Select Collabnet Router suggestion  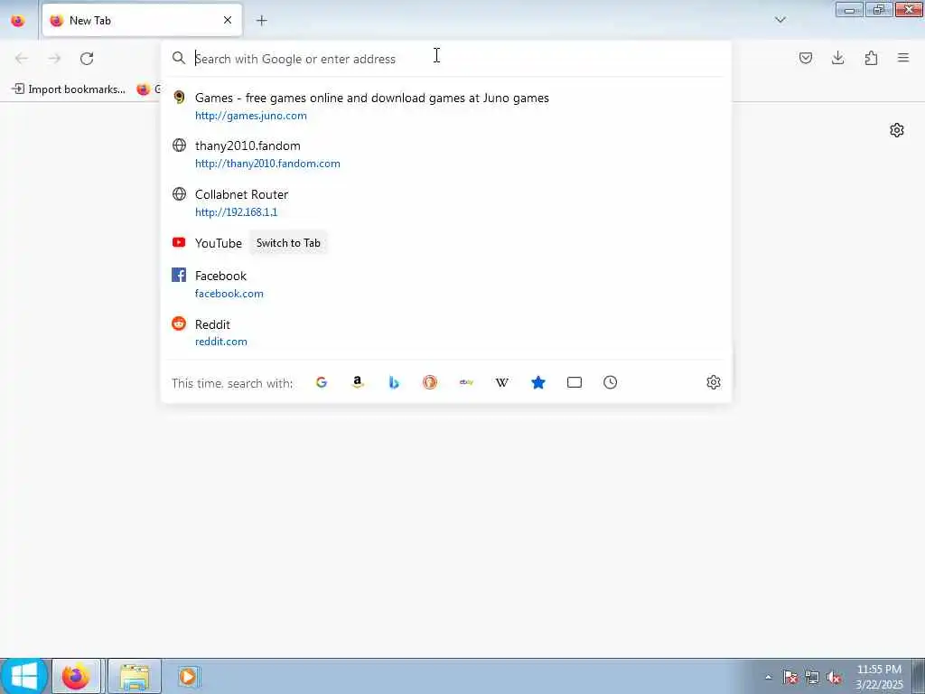[x=445, y=202]
